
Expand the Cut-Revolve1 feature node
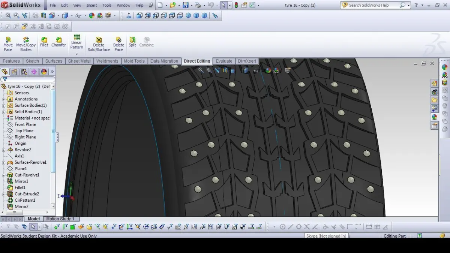[4, 175]
